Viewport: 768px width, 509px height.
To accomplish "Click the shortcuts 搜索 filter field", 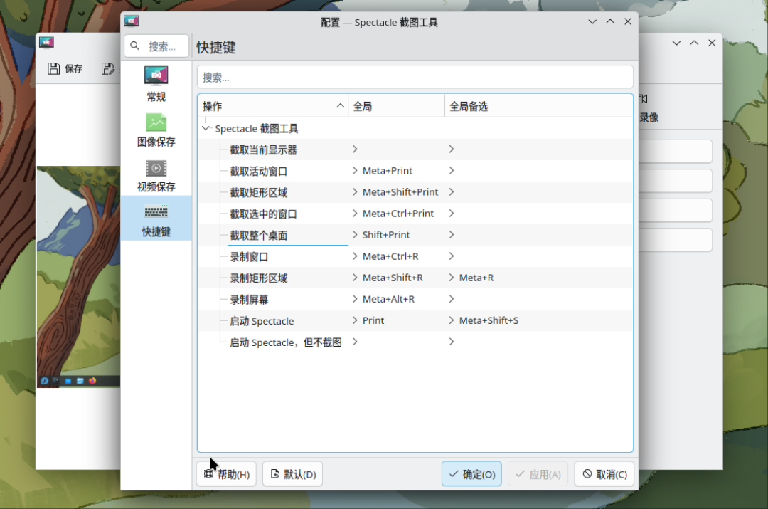I will tap(415, 78).
